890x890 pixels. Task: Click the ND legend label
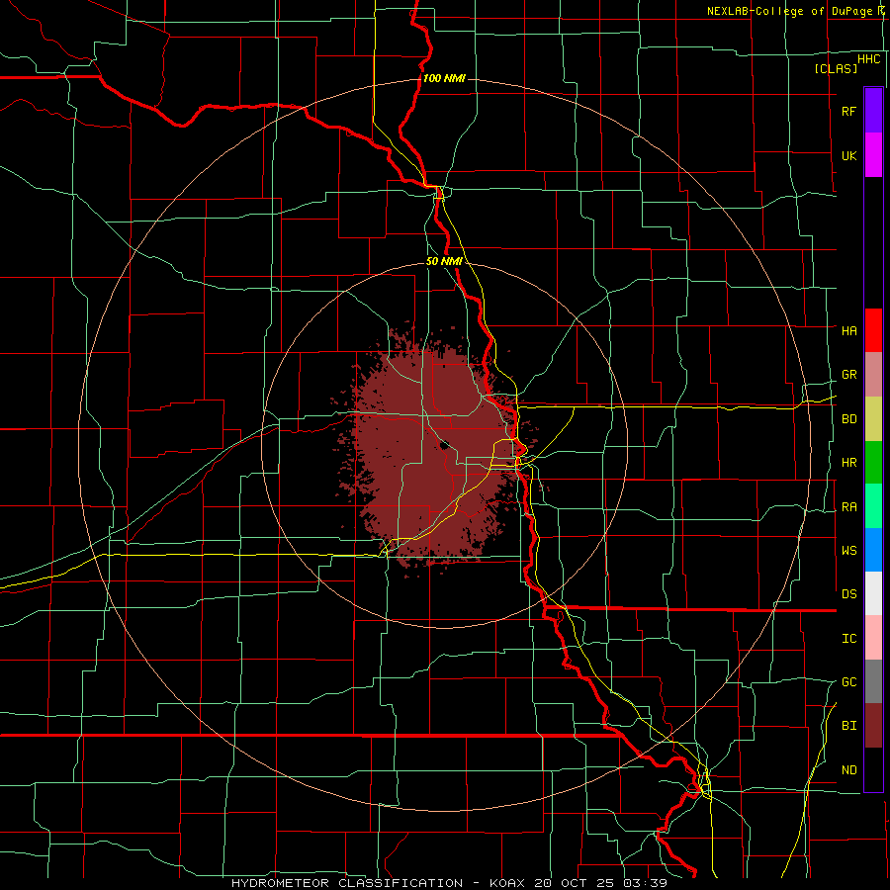pos(848,770)
